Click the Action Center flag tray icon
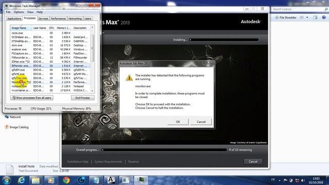This screenshot has height=185, width=329. click(285, 180)
